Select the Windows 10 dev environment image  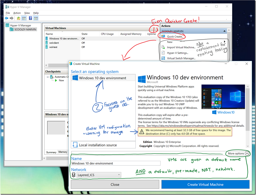click(103, 78)
